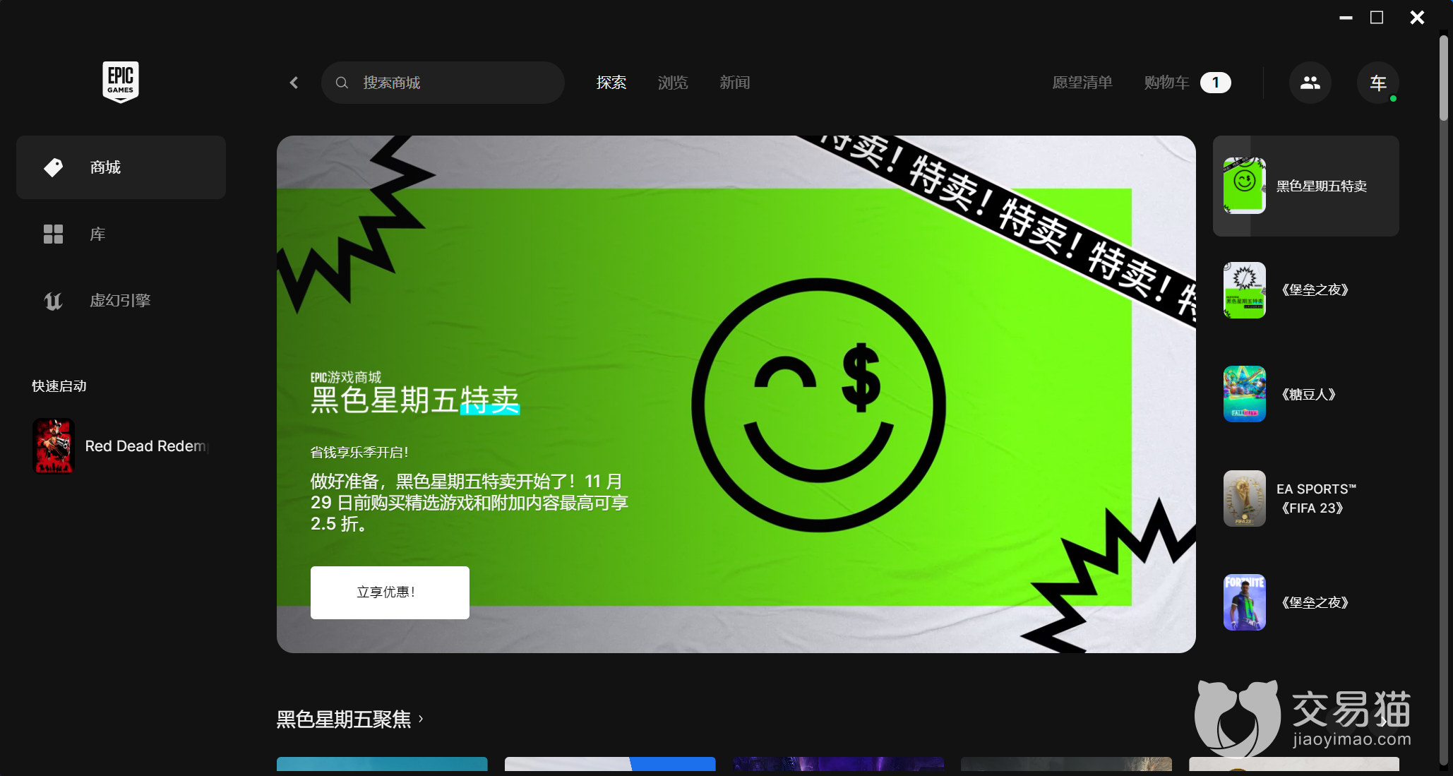This screenshot has height=776, width=1453.
Task: Click the search magnifier icon
Action: point(342,83)
